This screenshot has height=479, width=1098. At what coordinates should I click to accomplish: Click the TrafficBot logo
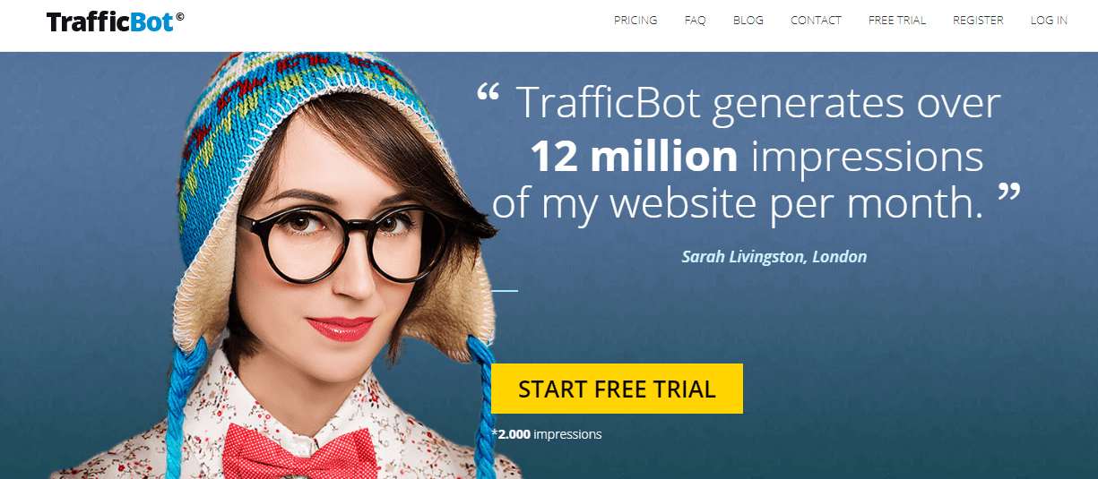pyautogui.click(x=115, y=21)
